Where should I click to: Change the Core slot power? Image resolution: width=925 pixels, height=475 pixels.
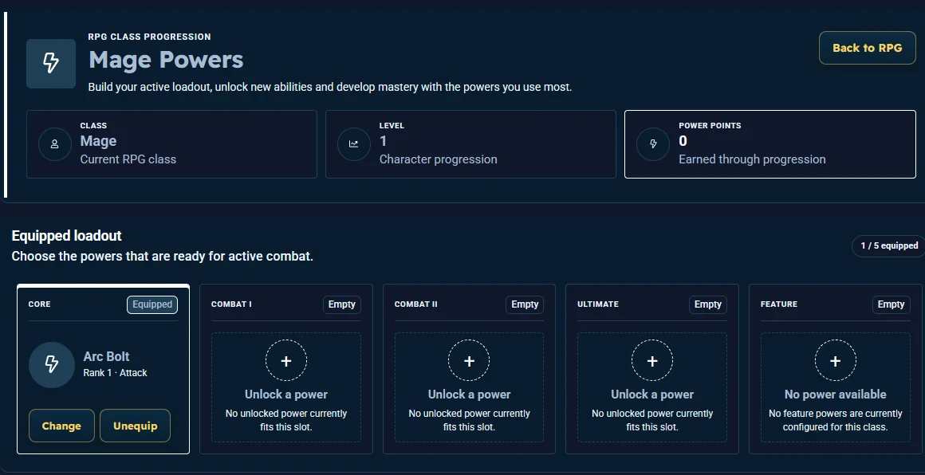pos(61,426)
